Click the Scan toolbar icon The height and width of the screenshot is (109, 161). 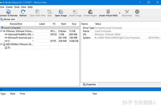(50, 12)
